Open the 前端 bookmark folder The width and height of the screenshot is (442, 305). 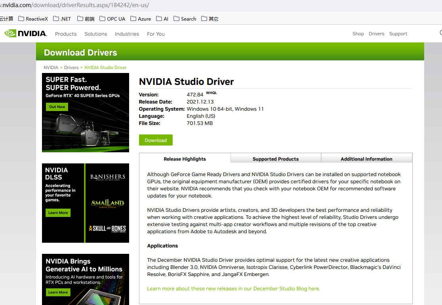click(x=86, y=19)
